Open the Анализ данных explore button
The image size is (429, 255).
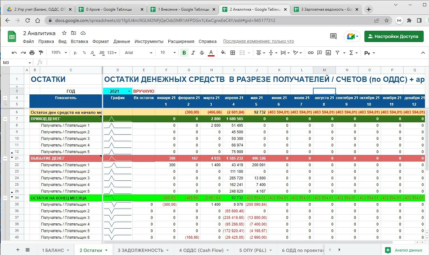click(404, 250)
